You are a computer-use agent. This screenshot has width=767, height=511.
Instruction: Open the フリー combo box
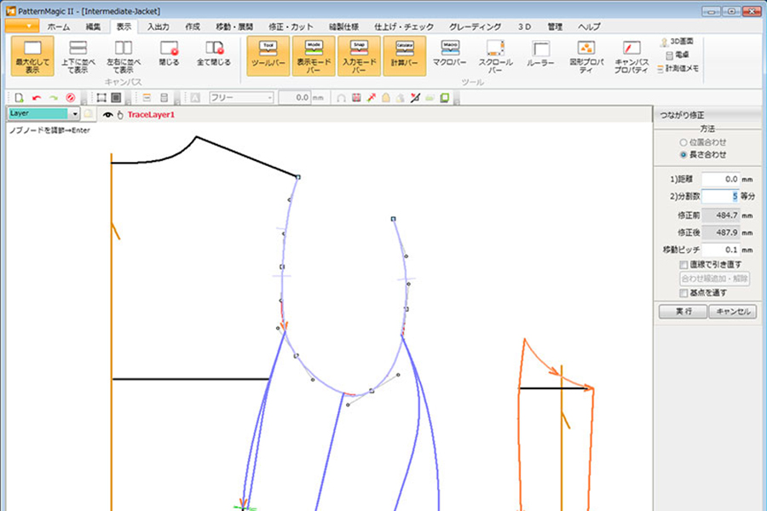pyautogui.click(x=240, y=98)
